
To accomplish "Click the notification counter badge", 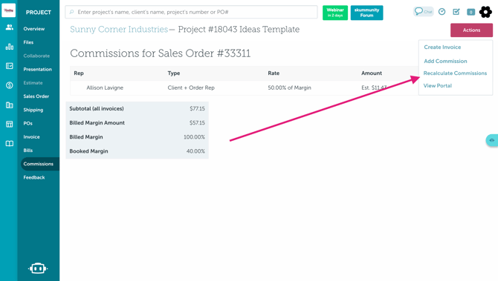I will pyautogui.click(x=470, y=12).
